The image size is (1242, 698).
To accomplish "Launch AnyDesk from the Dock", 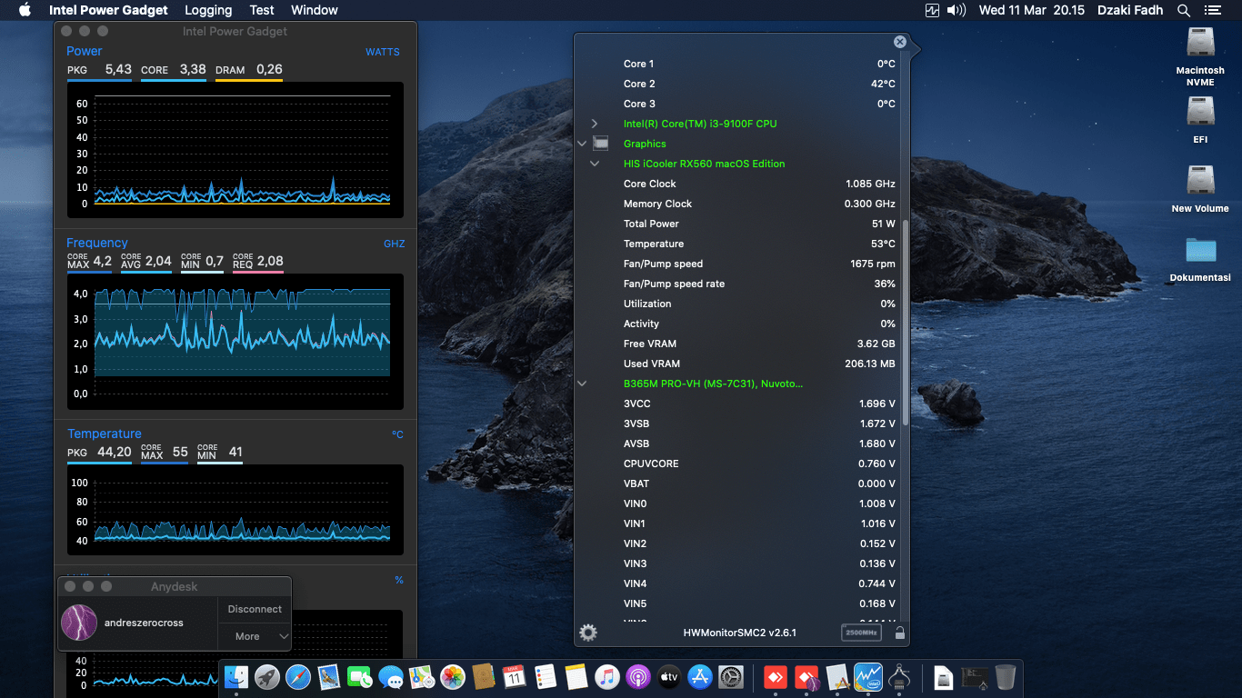I will pos(774,677).
